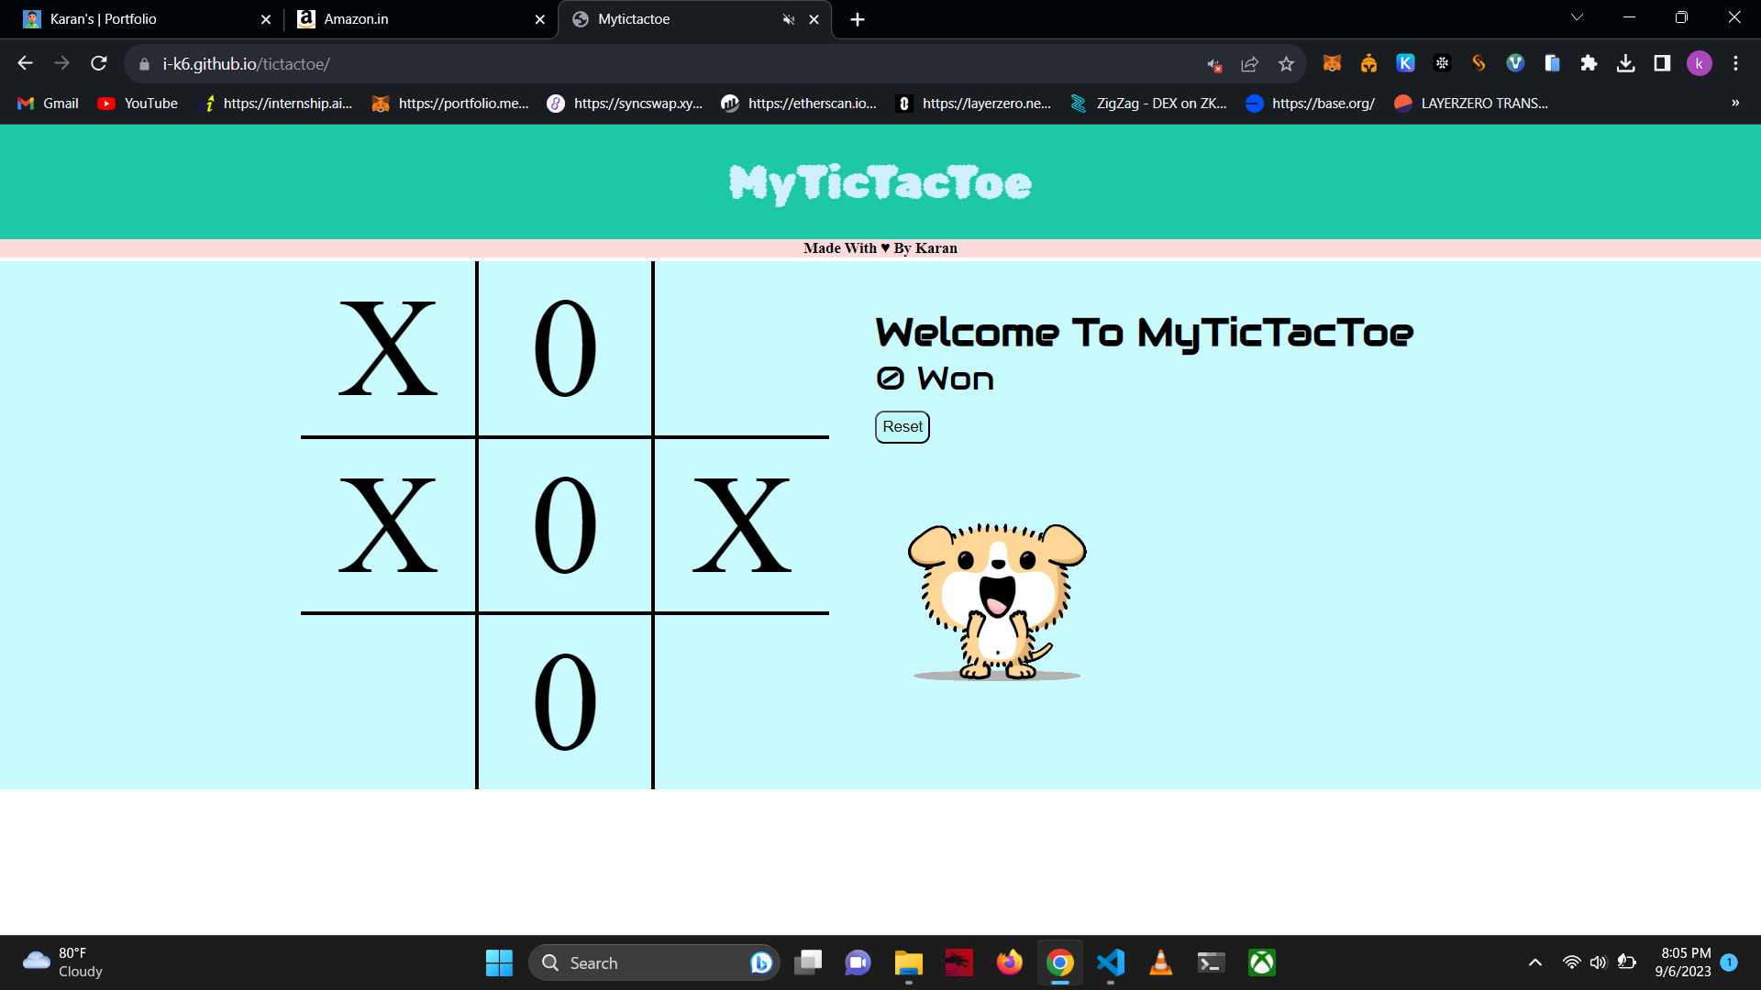1761x990 pixels.
Task: Click the MyTicTacToe header title
Action: (880, 183)
